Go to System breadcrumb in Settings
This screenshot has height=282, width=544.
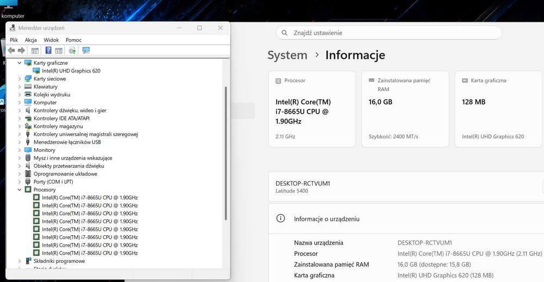click(287, 55)
